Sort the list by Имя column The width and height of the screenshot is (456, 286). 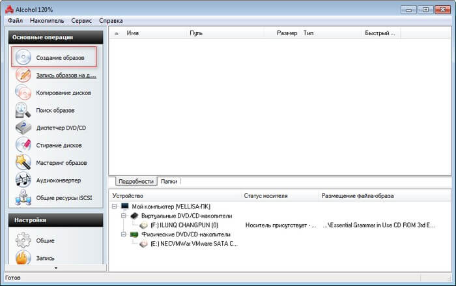(154, 33)
